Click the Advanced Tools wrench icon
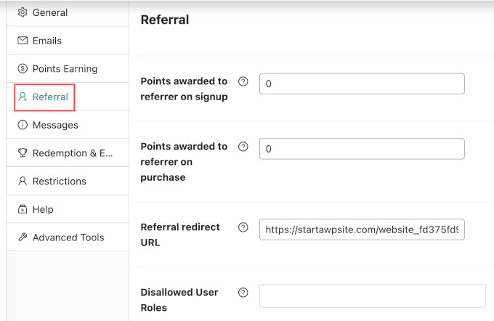The height and width of the screenshot is (321, 494). pos(23,237)
